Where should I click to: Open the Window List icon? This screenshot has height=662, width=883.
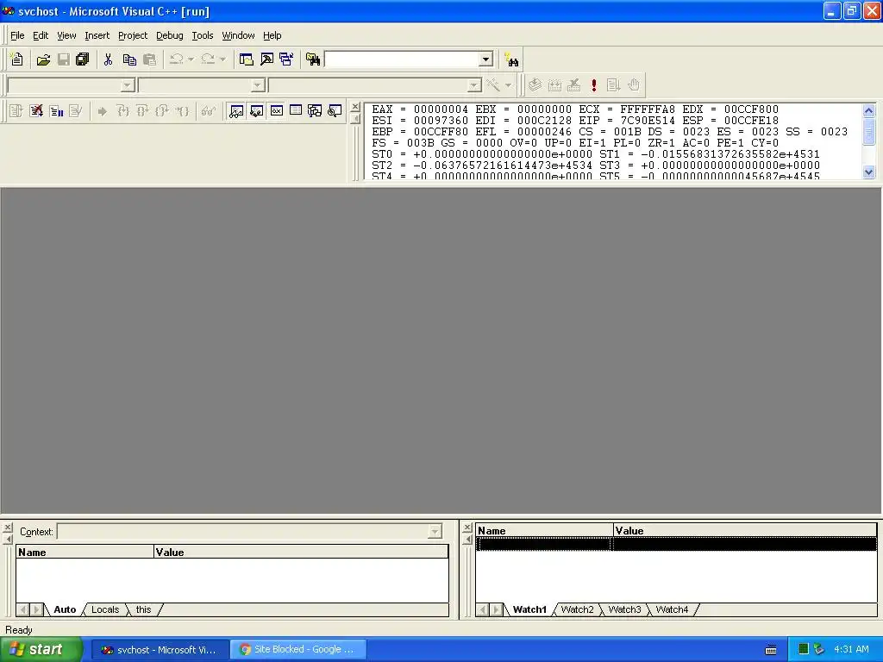(286, 59)
